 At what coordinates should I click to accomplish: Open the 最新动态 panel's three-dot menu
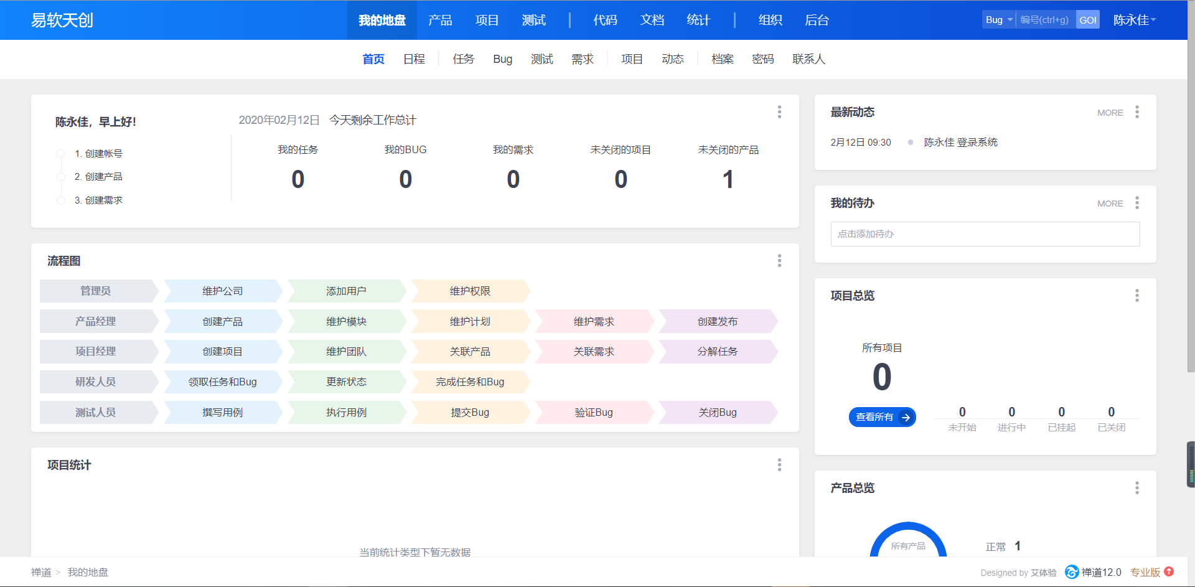tap(1137, 112)
